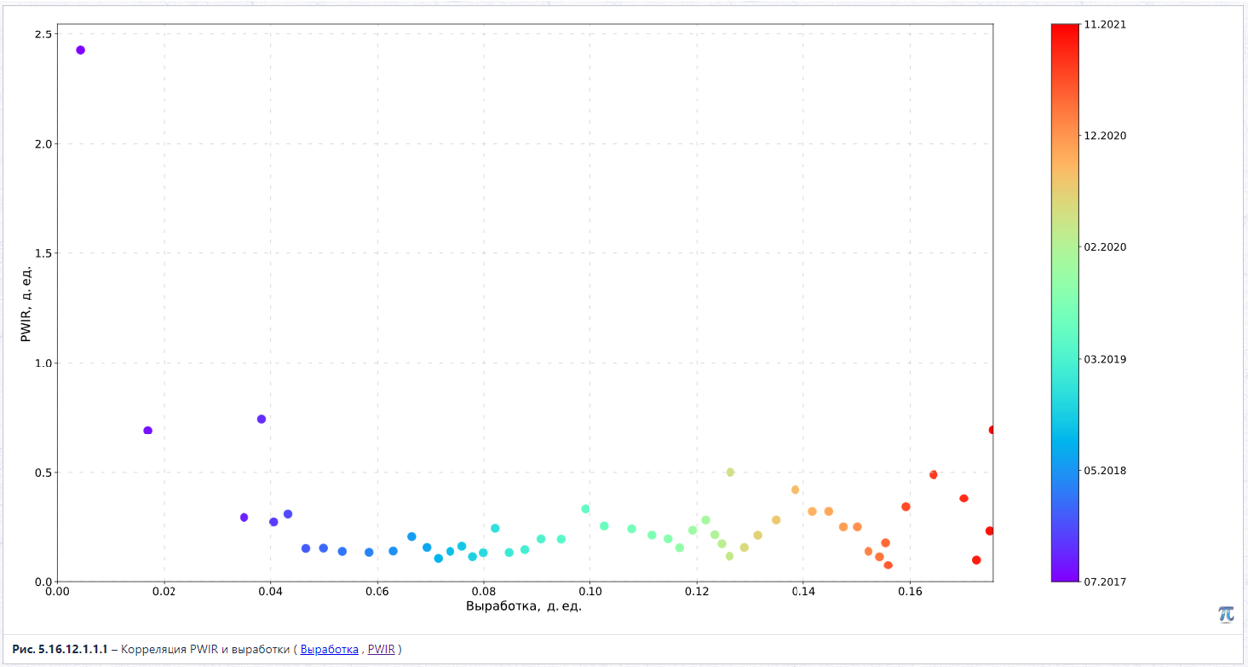The image size is (1248, 667).
Task: Click the 05.2018 colorbar label
Action: point(1105,470)
